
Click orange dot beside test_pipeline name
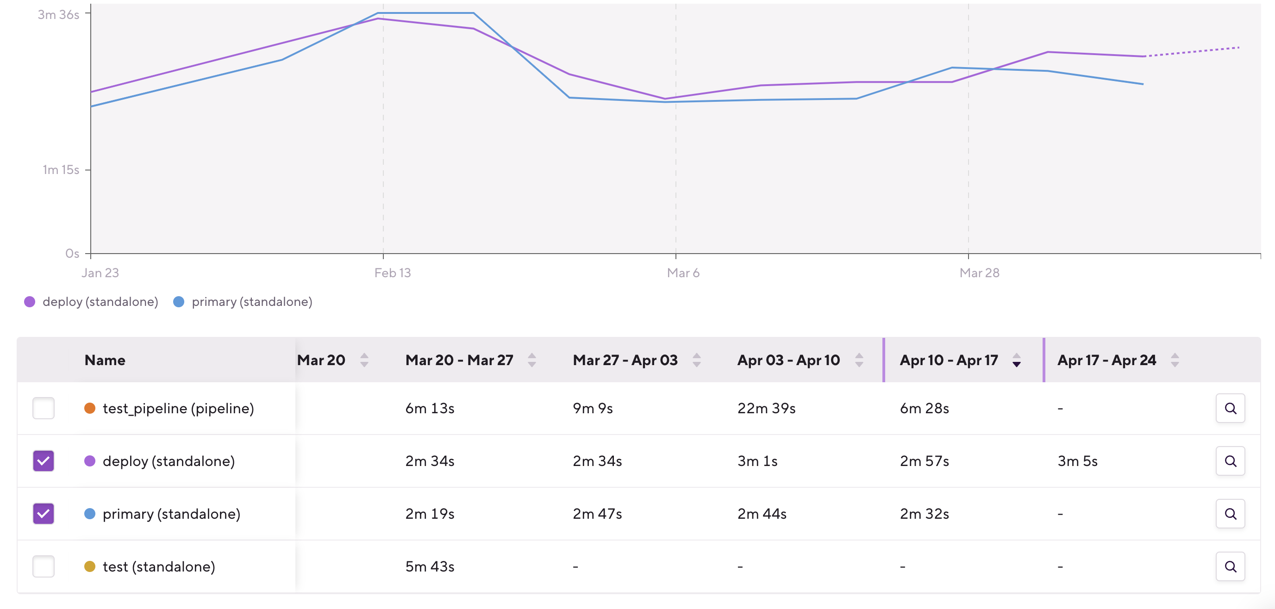pos(90,408)
